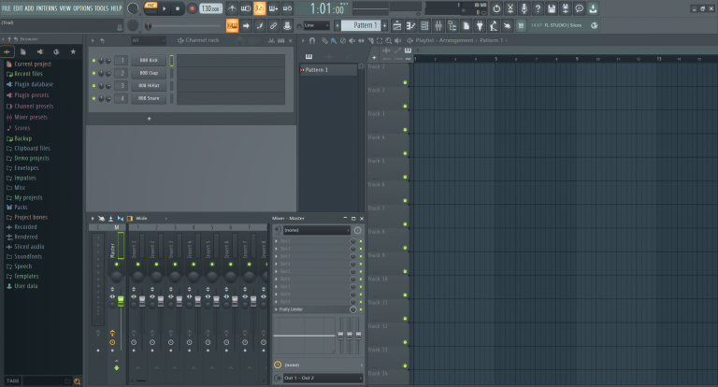Toggle Insert 1 mixer mute LED
718x387 pixels.
coord(137,265)
